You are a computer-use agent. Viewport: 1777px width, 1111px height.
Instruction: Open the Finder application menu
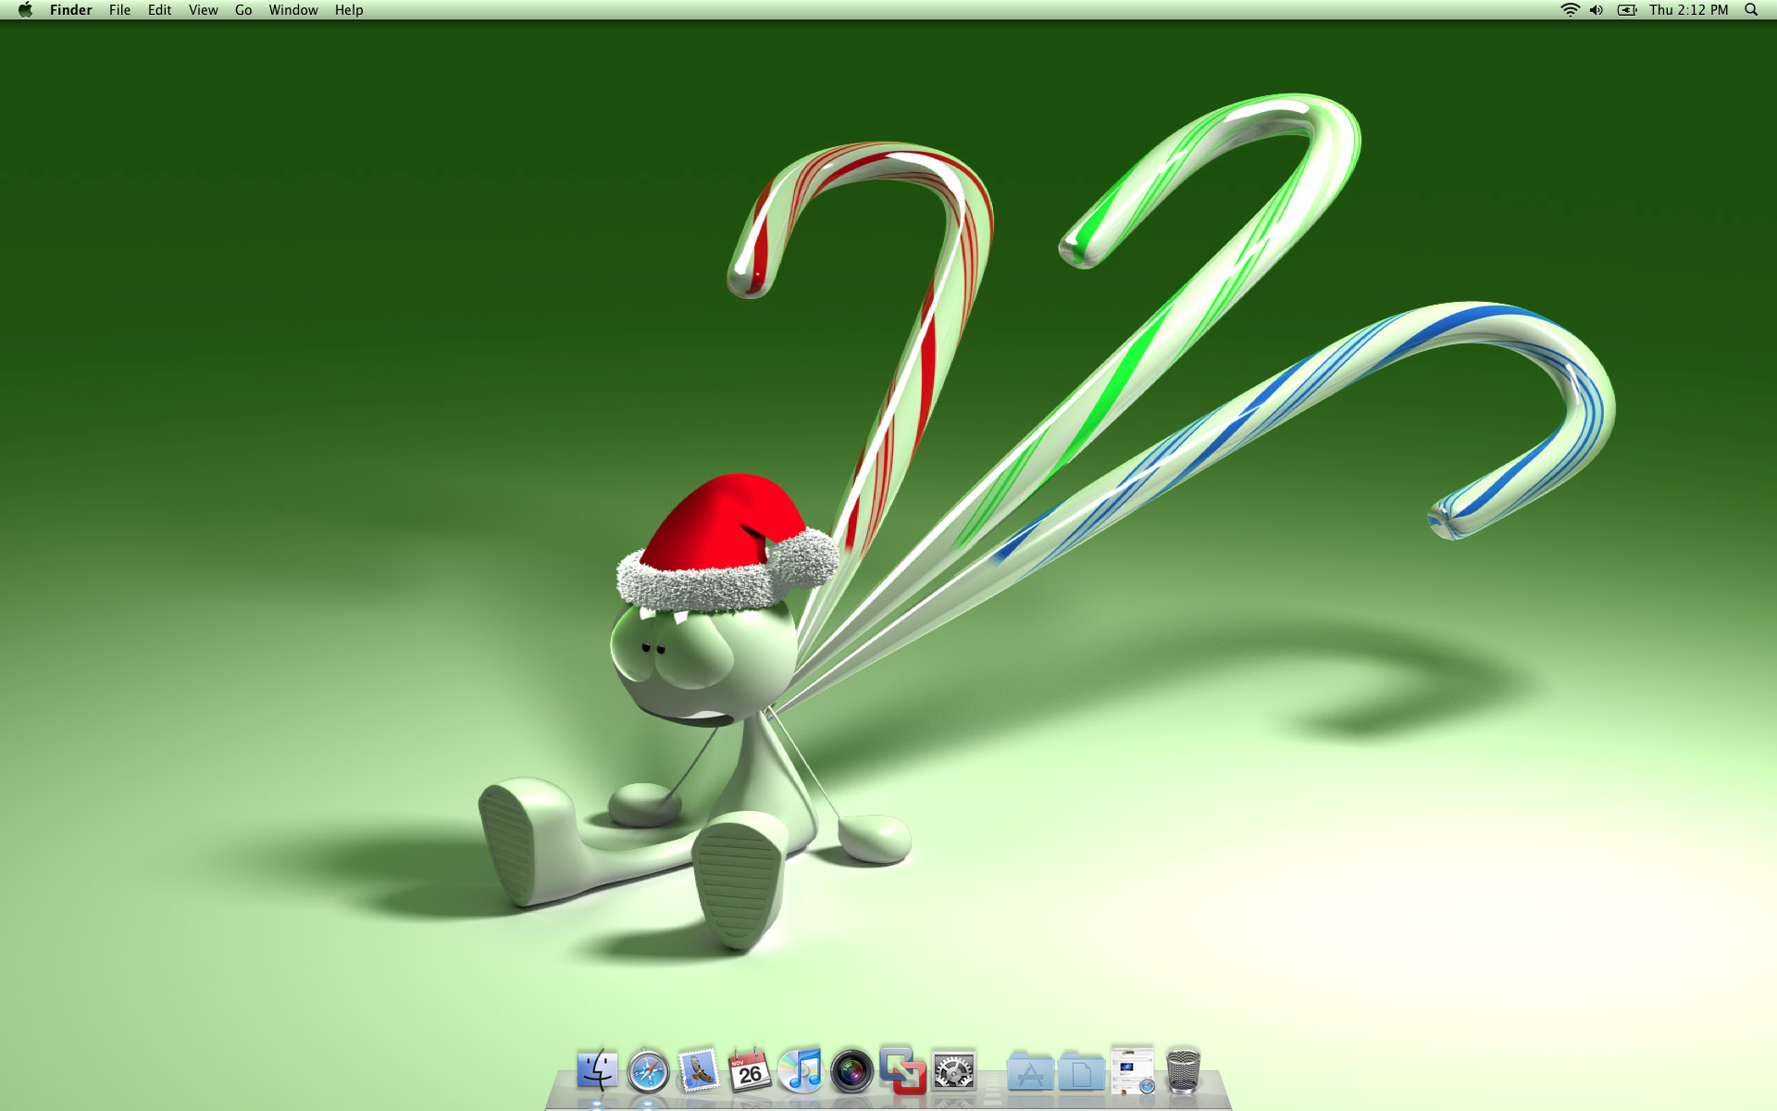click(x=71, y=10)
